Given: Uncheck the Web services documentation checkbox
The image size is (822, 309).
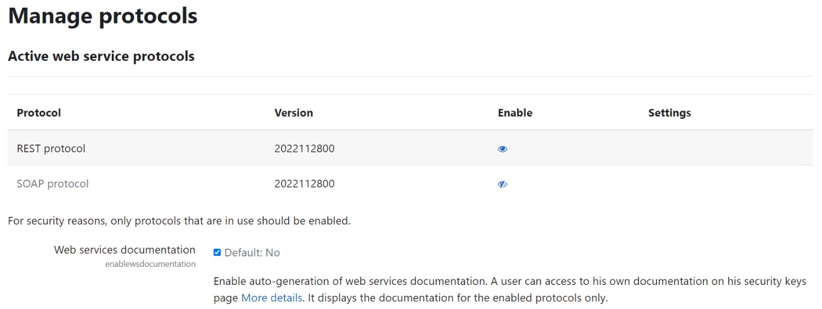Looking at the screenshot, I should (x=217, y=253).
